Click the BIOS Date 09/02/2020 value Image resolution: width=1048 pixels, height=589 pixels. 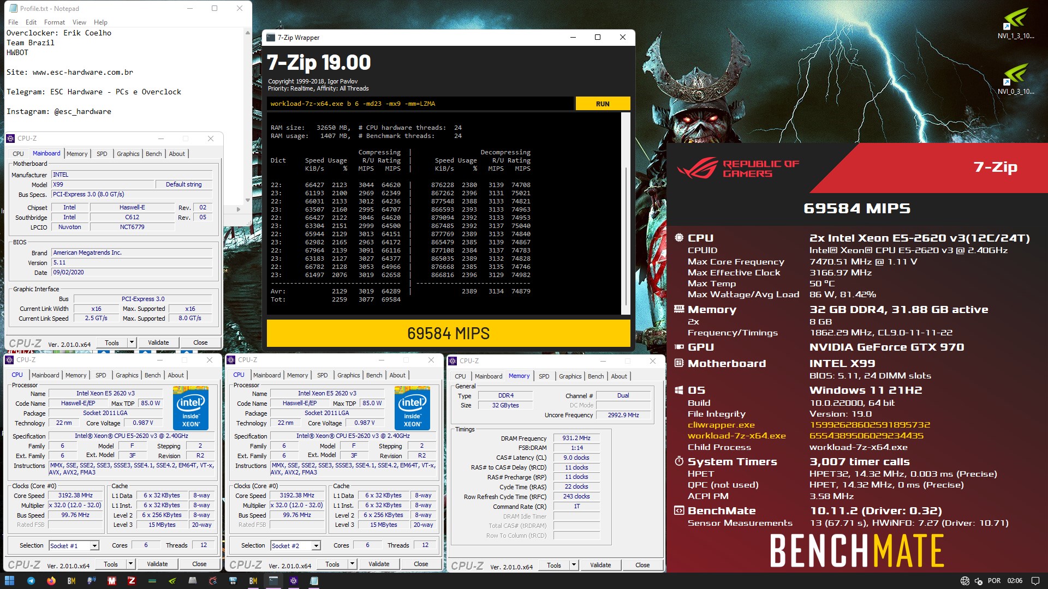tap(132, 272)
